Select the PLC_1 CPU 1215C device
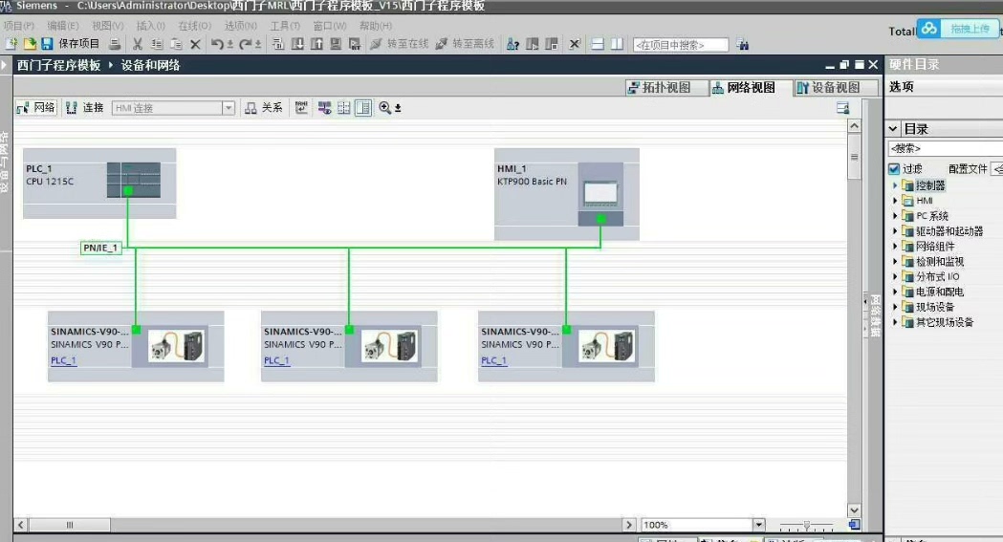The width and height of the screenshot is (1003, 542). 99,184
